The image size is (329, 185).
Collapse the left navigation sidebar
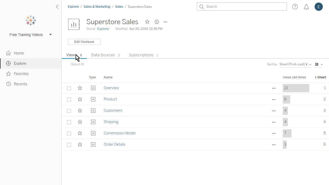click(x=57, y=7)
